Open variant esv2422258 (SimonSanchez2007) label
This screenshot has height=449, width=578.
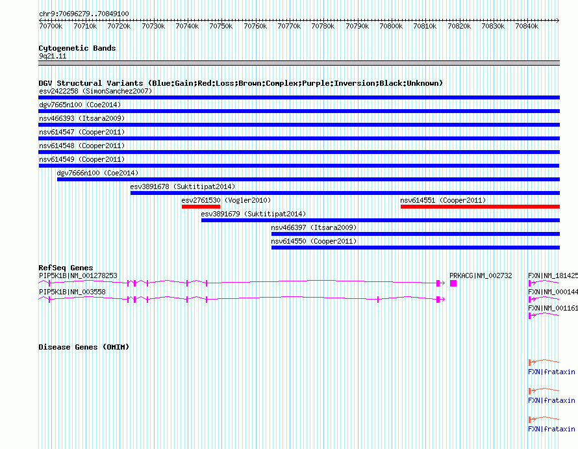click(x=95, y=91)
